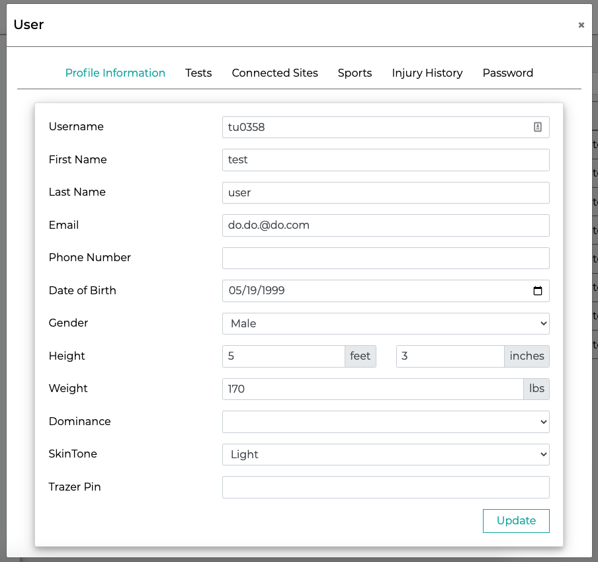Open the Connected Sites tab
Image resolution: width=598 pixels, height=562 pixels.
275,73
